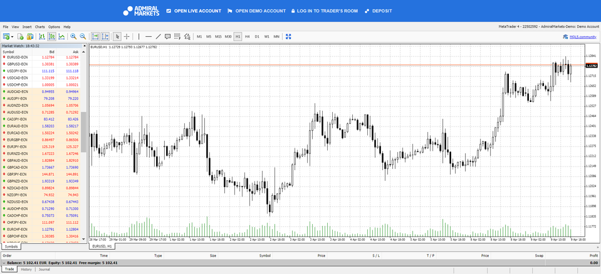Viewport: 601px width, 274px height.
Task: Collapse the Balance summary row arrow
Action: tap(3, 263)
